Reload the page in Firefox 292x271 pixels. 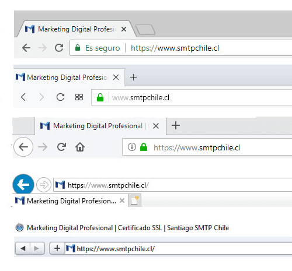point(61,147)
